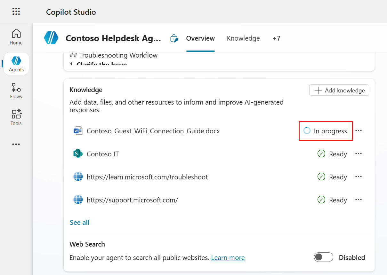This screenshot has width=387, height=275.
Task: Select the learn.microsoft.com/troubleshoot knowledge source
Action: click(147, 177)
